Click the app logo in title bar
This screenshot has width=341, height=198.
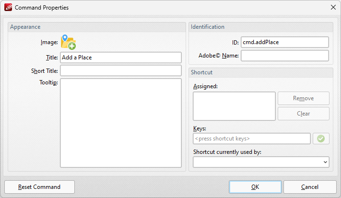(x=8, y=7)
